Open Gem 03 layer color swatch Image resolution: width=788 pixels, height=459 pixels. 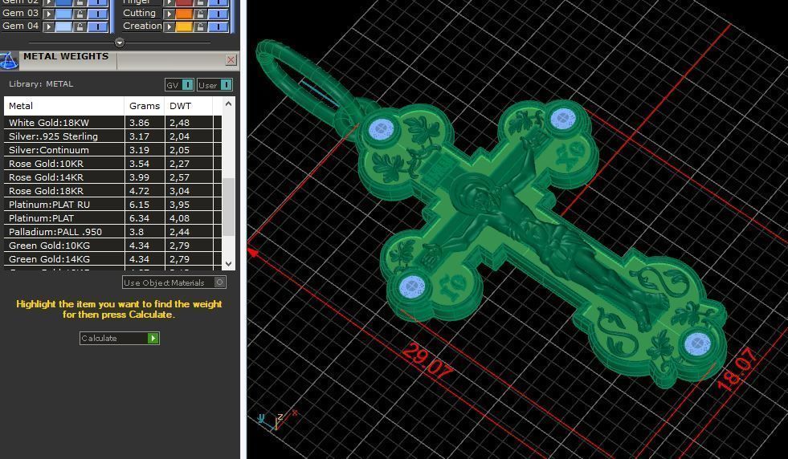coord(63,14)
